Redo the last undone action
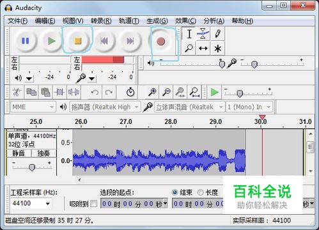 click(x=109, y=93)
